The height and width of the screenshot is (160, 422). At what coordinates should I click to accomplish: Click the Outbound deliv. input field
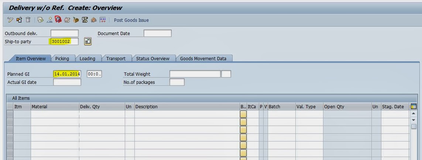coord(65,33)
